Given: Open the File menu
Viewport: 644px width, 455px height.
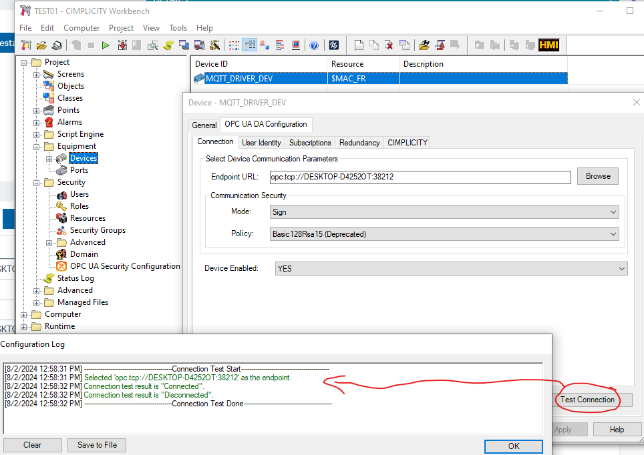Looking at the screenshot, I should point(25,28).
